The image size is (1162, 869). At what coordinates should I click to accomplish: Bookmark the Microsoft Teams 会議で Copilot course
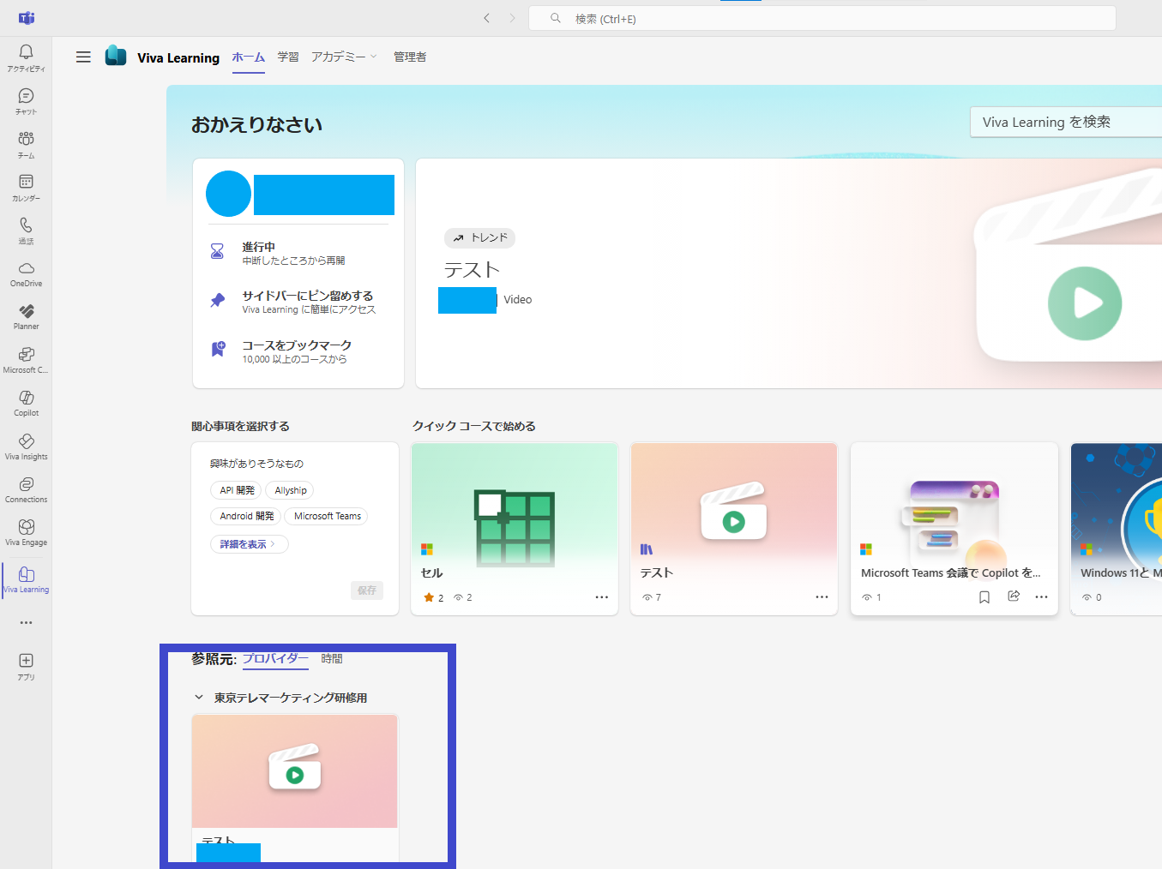tap(984, 597)
